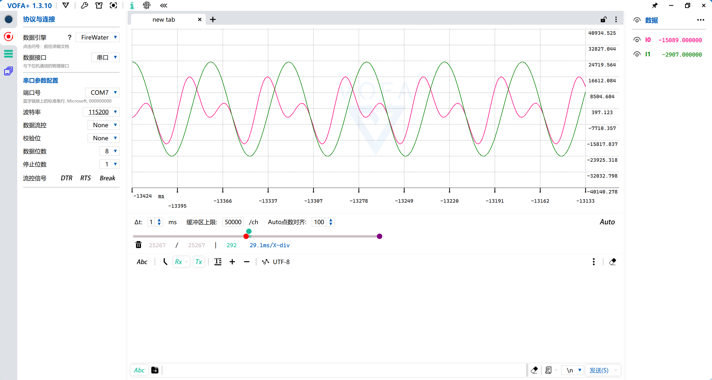Click the connection status circle button
Viewport: 712px width, 380px height.
(9, 19)
